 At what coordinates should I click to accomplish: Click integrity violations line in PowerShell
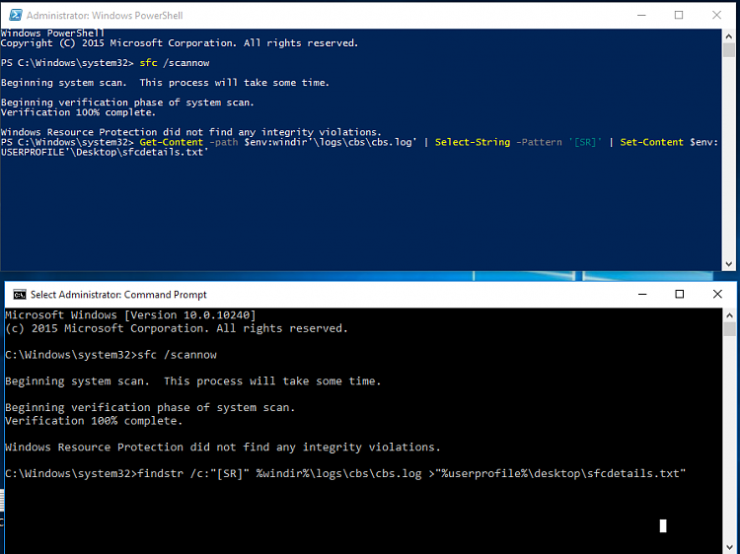[191, 132]
